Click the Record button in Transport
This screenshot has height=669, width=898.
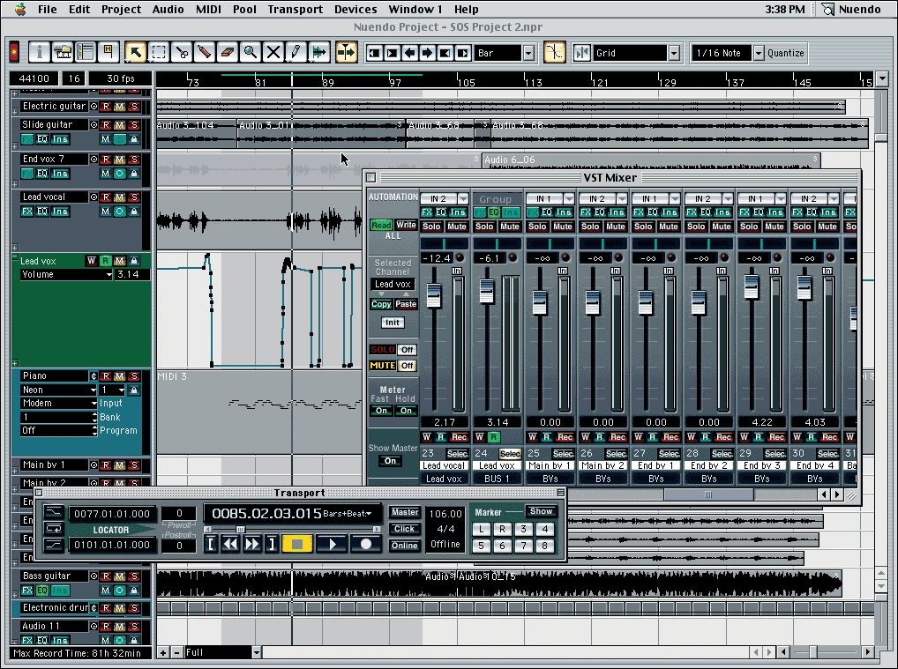[365, 544]
